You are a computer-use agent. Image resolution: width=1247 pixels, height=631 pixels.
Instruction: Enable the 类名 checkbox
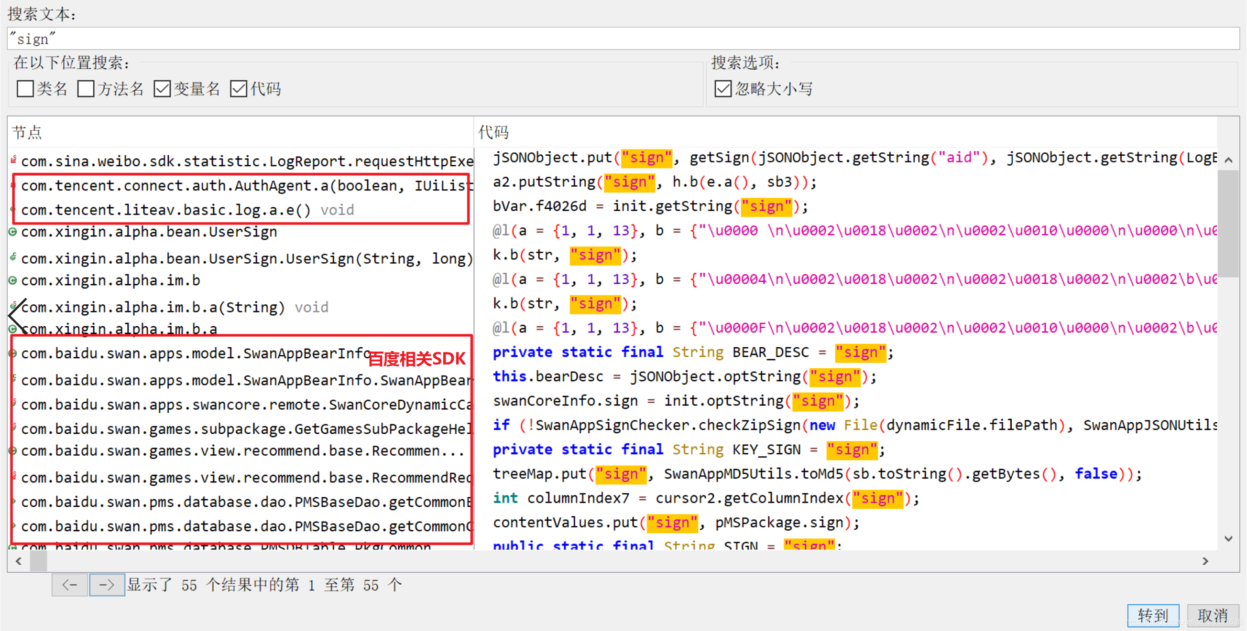tap(25, 89)
